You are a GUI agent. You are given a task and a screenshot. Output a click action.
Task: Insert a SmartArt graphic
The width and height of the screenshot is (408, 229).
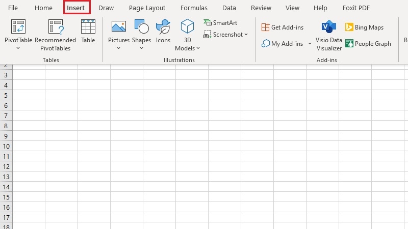pyautogui.click(x=220, y=23)
